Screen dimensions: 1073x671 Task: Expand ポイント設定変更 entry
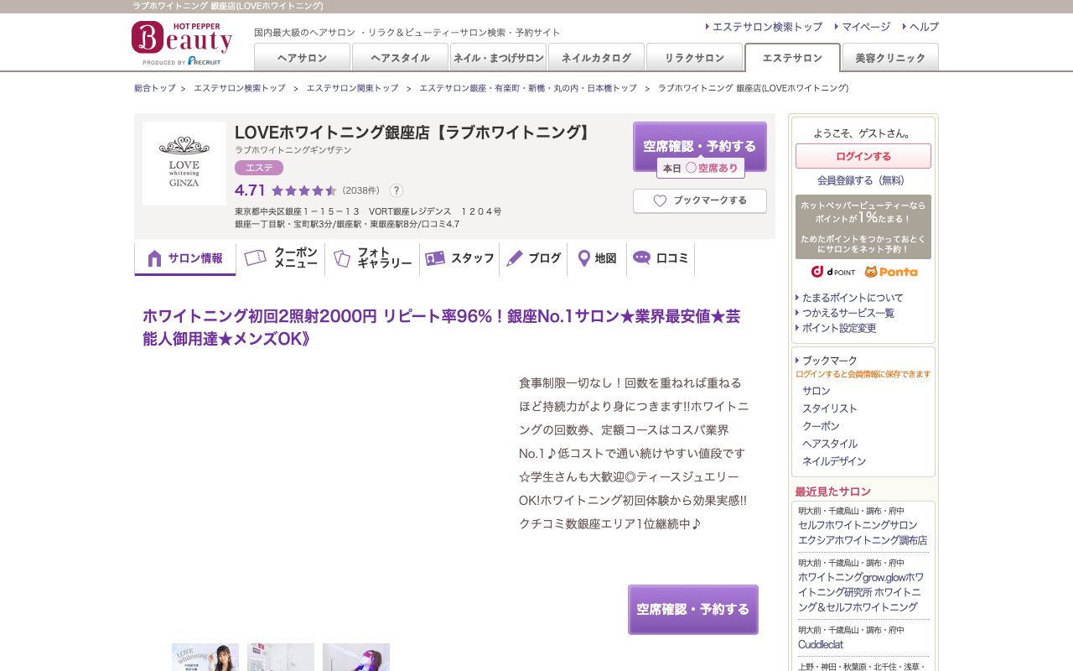click(x=840, y=328)
